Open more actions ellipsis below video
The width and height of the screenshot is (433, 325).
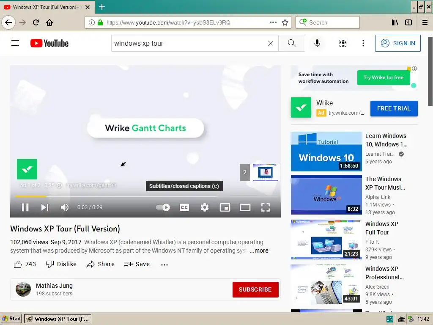pos(164,264)
